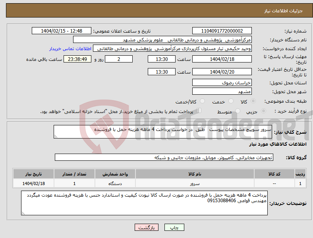Click the چاپ print button
Image resolution: width=313 pixels, height=238 pixels.
[x=174, y=227]
